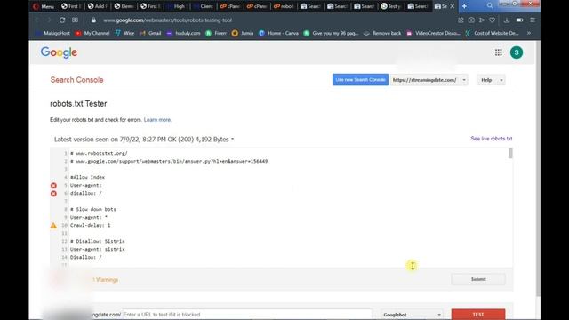Close the active Se tab
Viewport: 569px width, 320px height.
[x=453, y=6]
